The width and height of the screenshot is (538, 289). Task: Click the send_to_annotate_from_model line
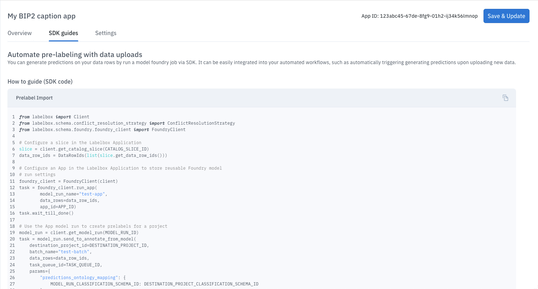point(78,239)
